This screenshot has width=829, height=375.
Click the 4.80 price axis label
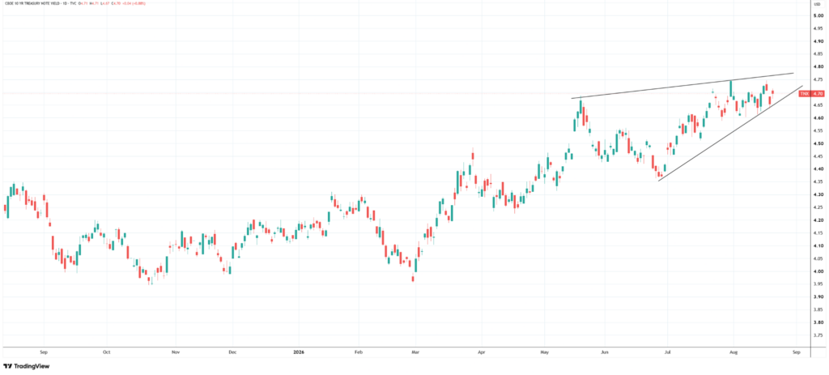point(818,67)
